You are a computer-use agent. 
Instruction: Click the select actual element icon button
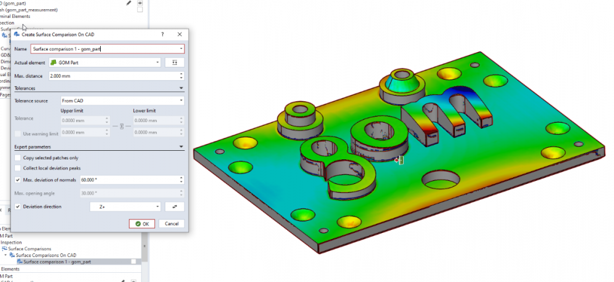[175, 63]
